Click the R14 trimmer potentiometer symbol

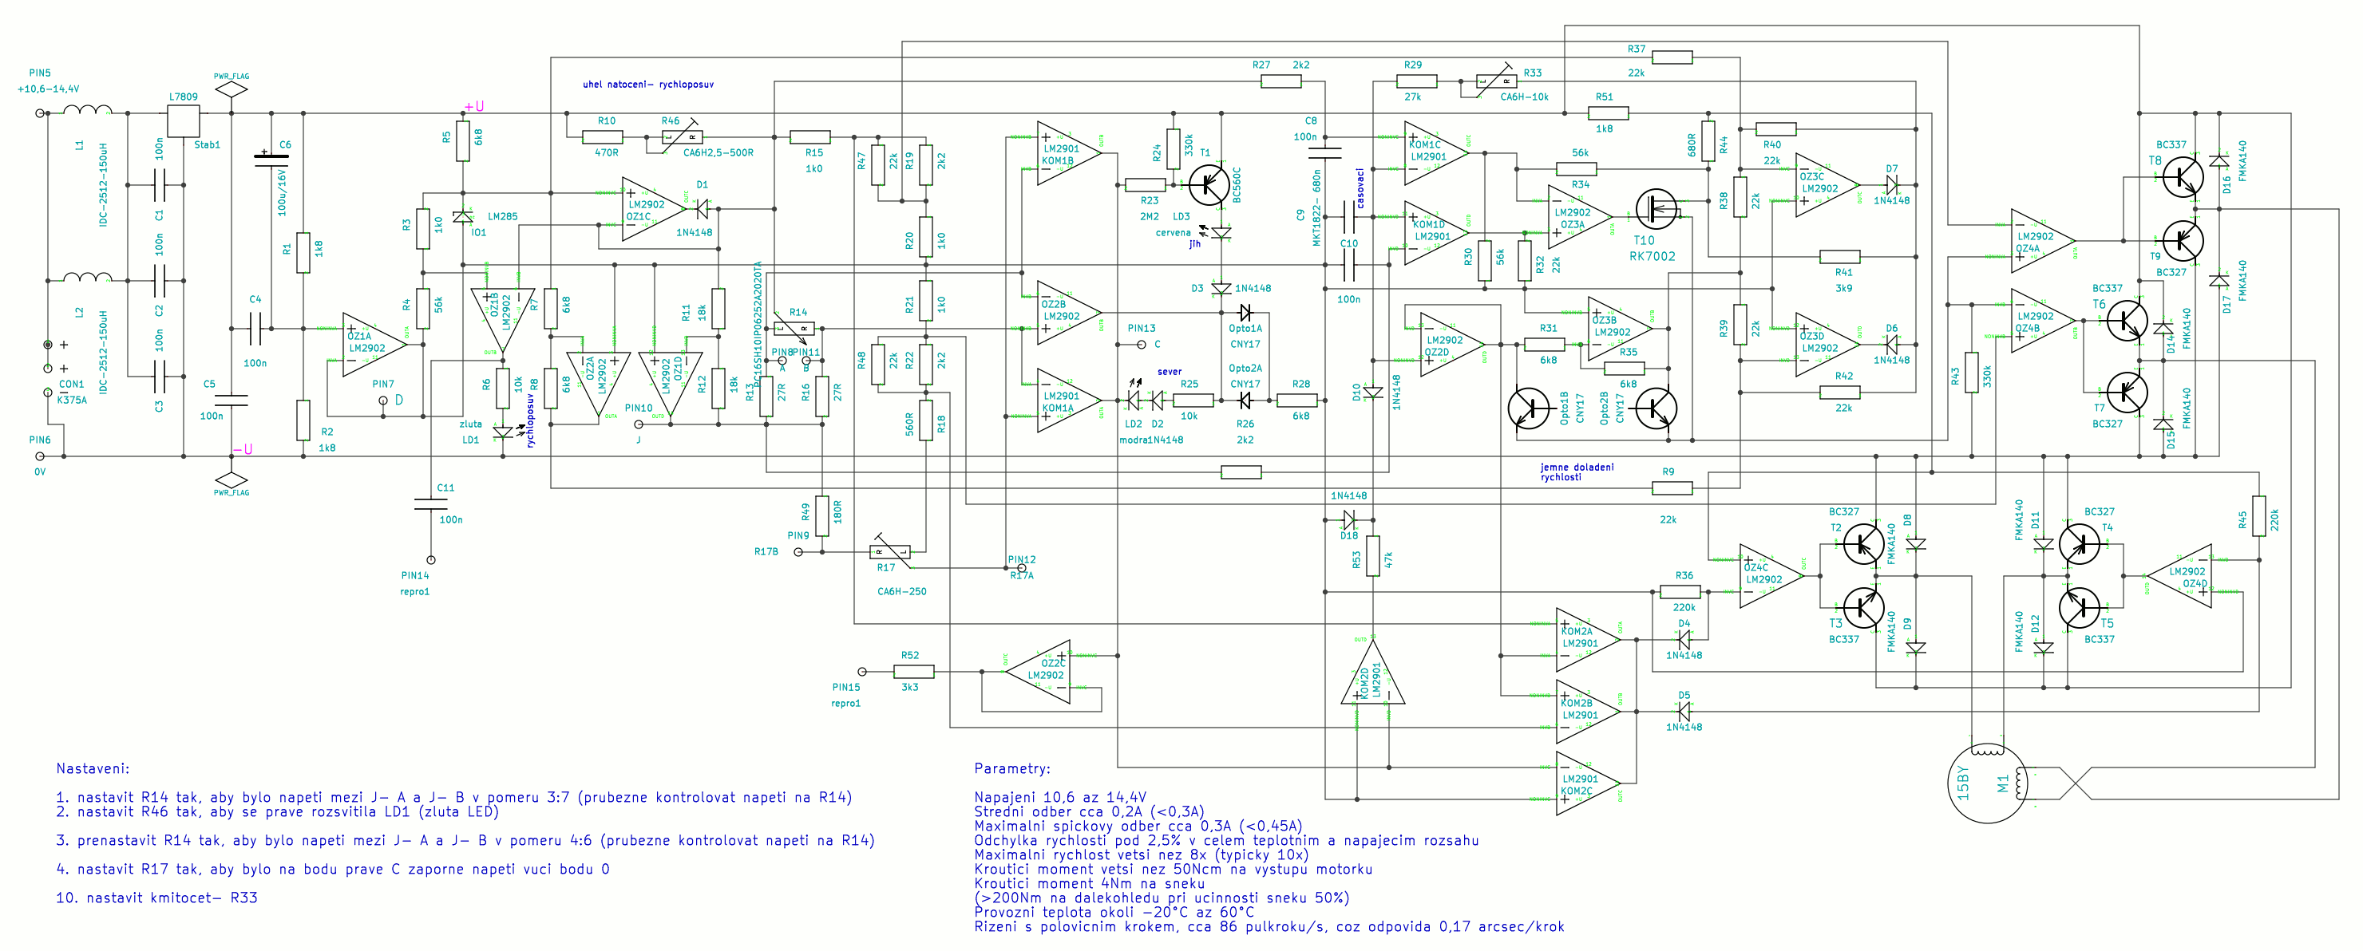[x=794, y=329]
